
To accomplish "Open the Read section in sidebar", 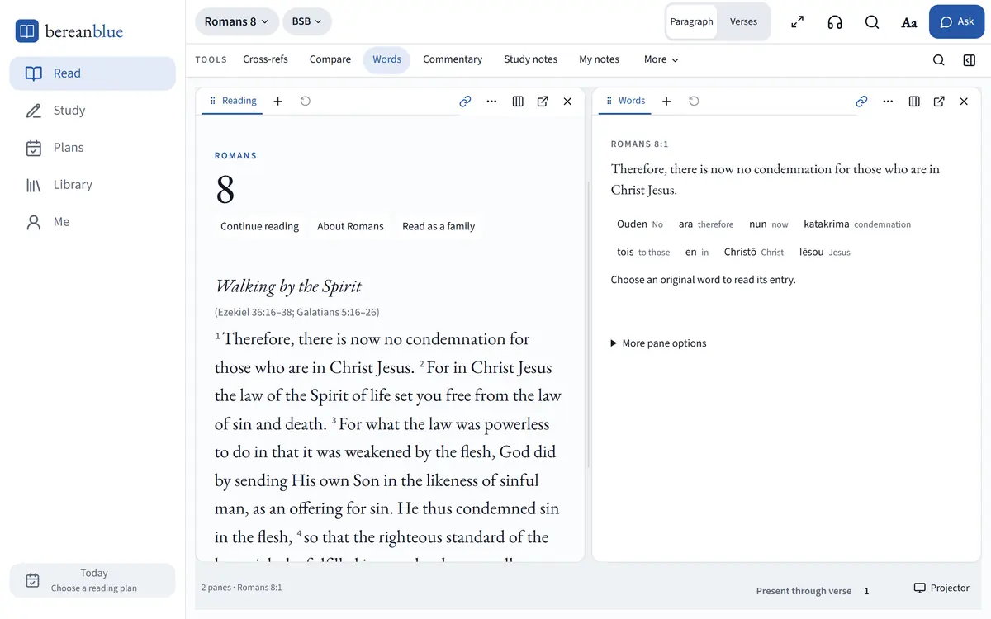I will point(92,73).
